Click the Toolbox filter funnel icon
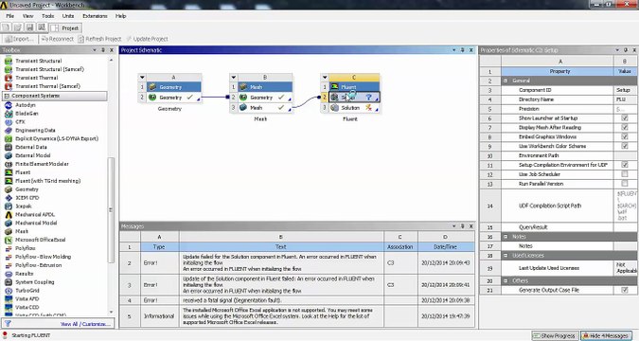The width and height of the screenshot is (639, 341). click(8, 323)
